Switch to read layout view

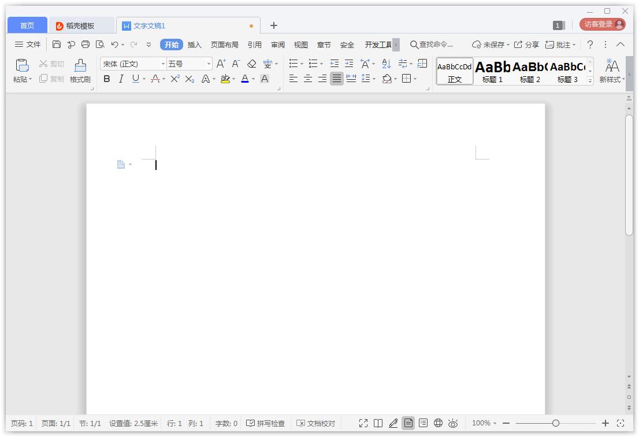pyautogui.click(x=378, y=423)
